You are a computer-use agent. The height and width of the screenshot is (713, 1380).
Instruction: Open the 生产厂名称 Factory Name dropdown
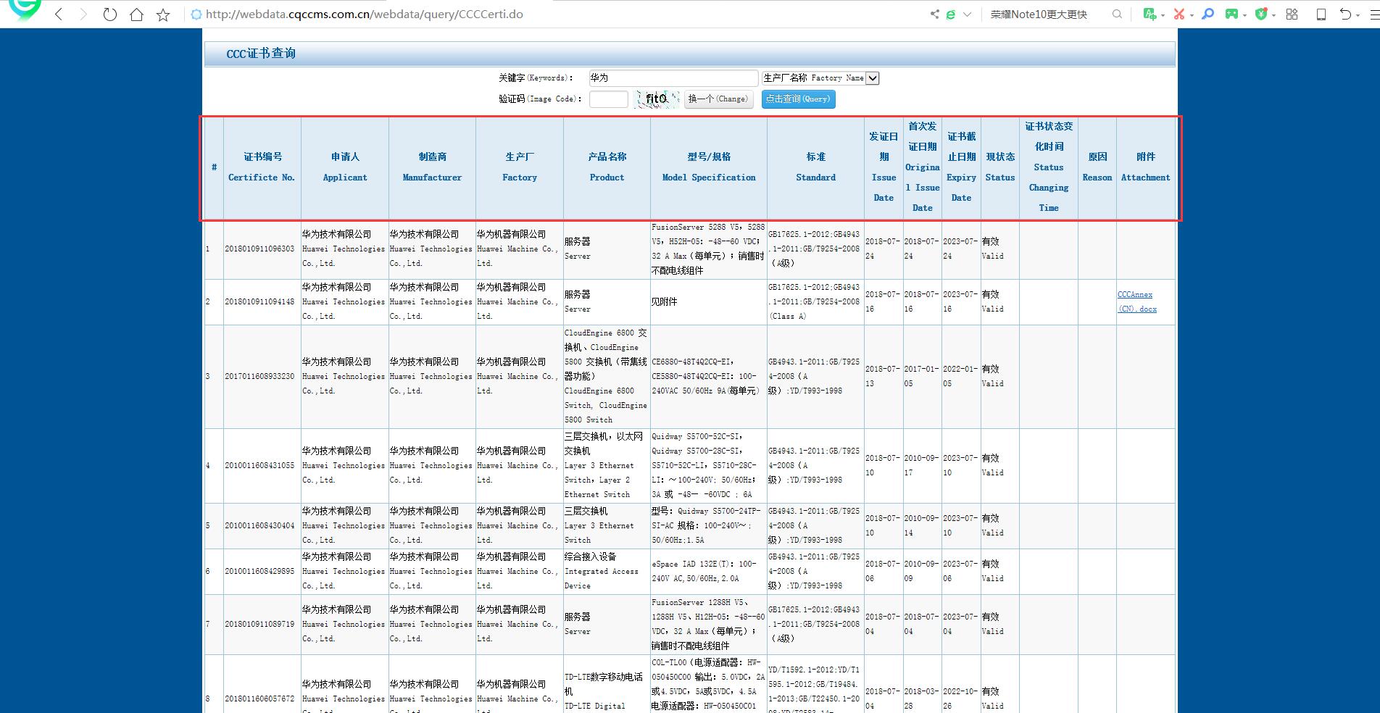click(x=820, y=78)
